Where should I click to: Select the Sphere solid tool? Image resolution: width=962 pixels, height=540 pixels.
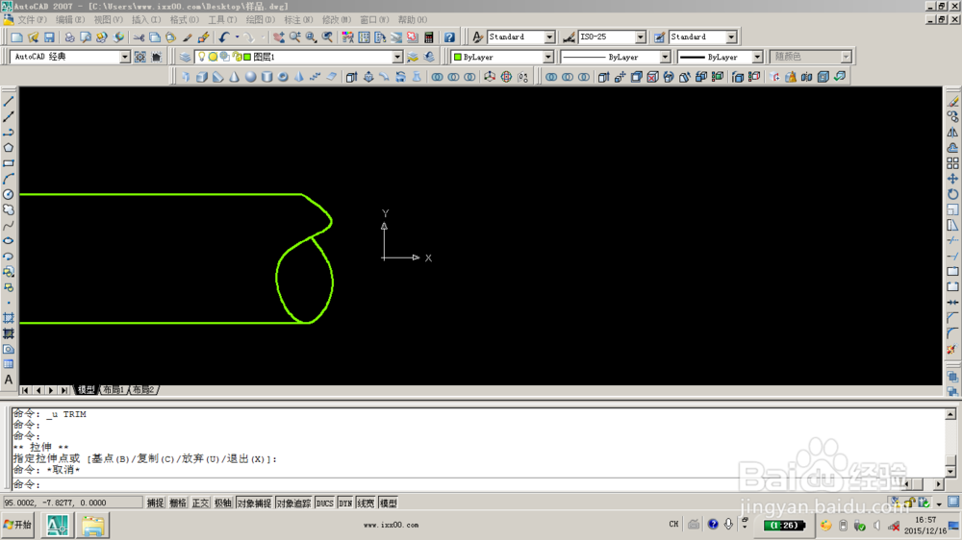[250, 77]
